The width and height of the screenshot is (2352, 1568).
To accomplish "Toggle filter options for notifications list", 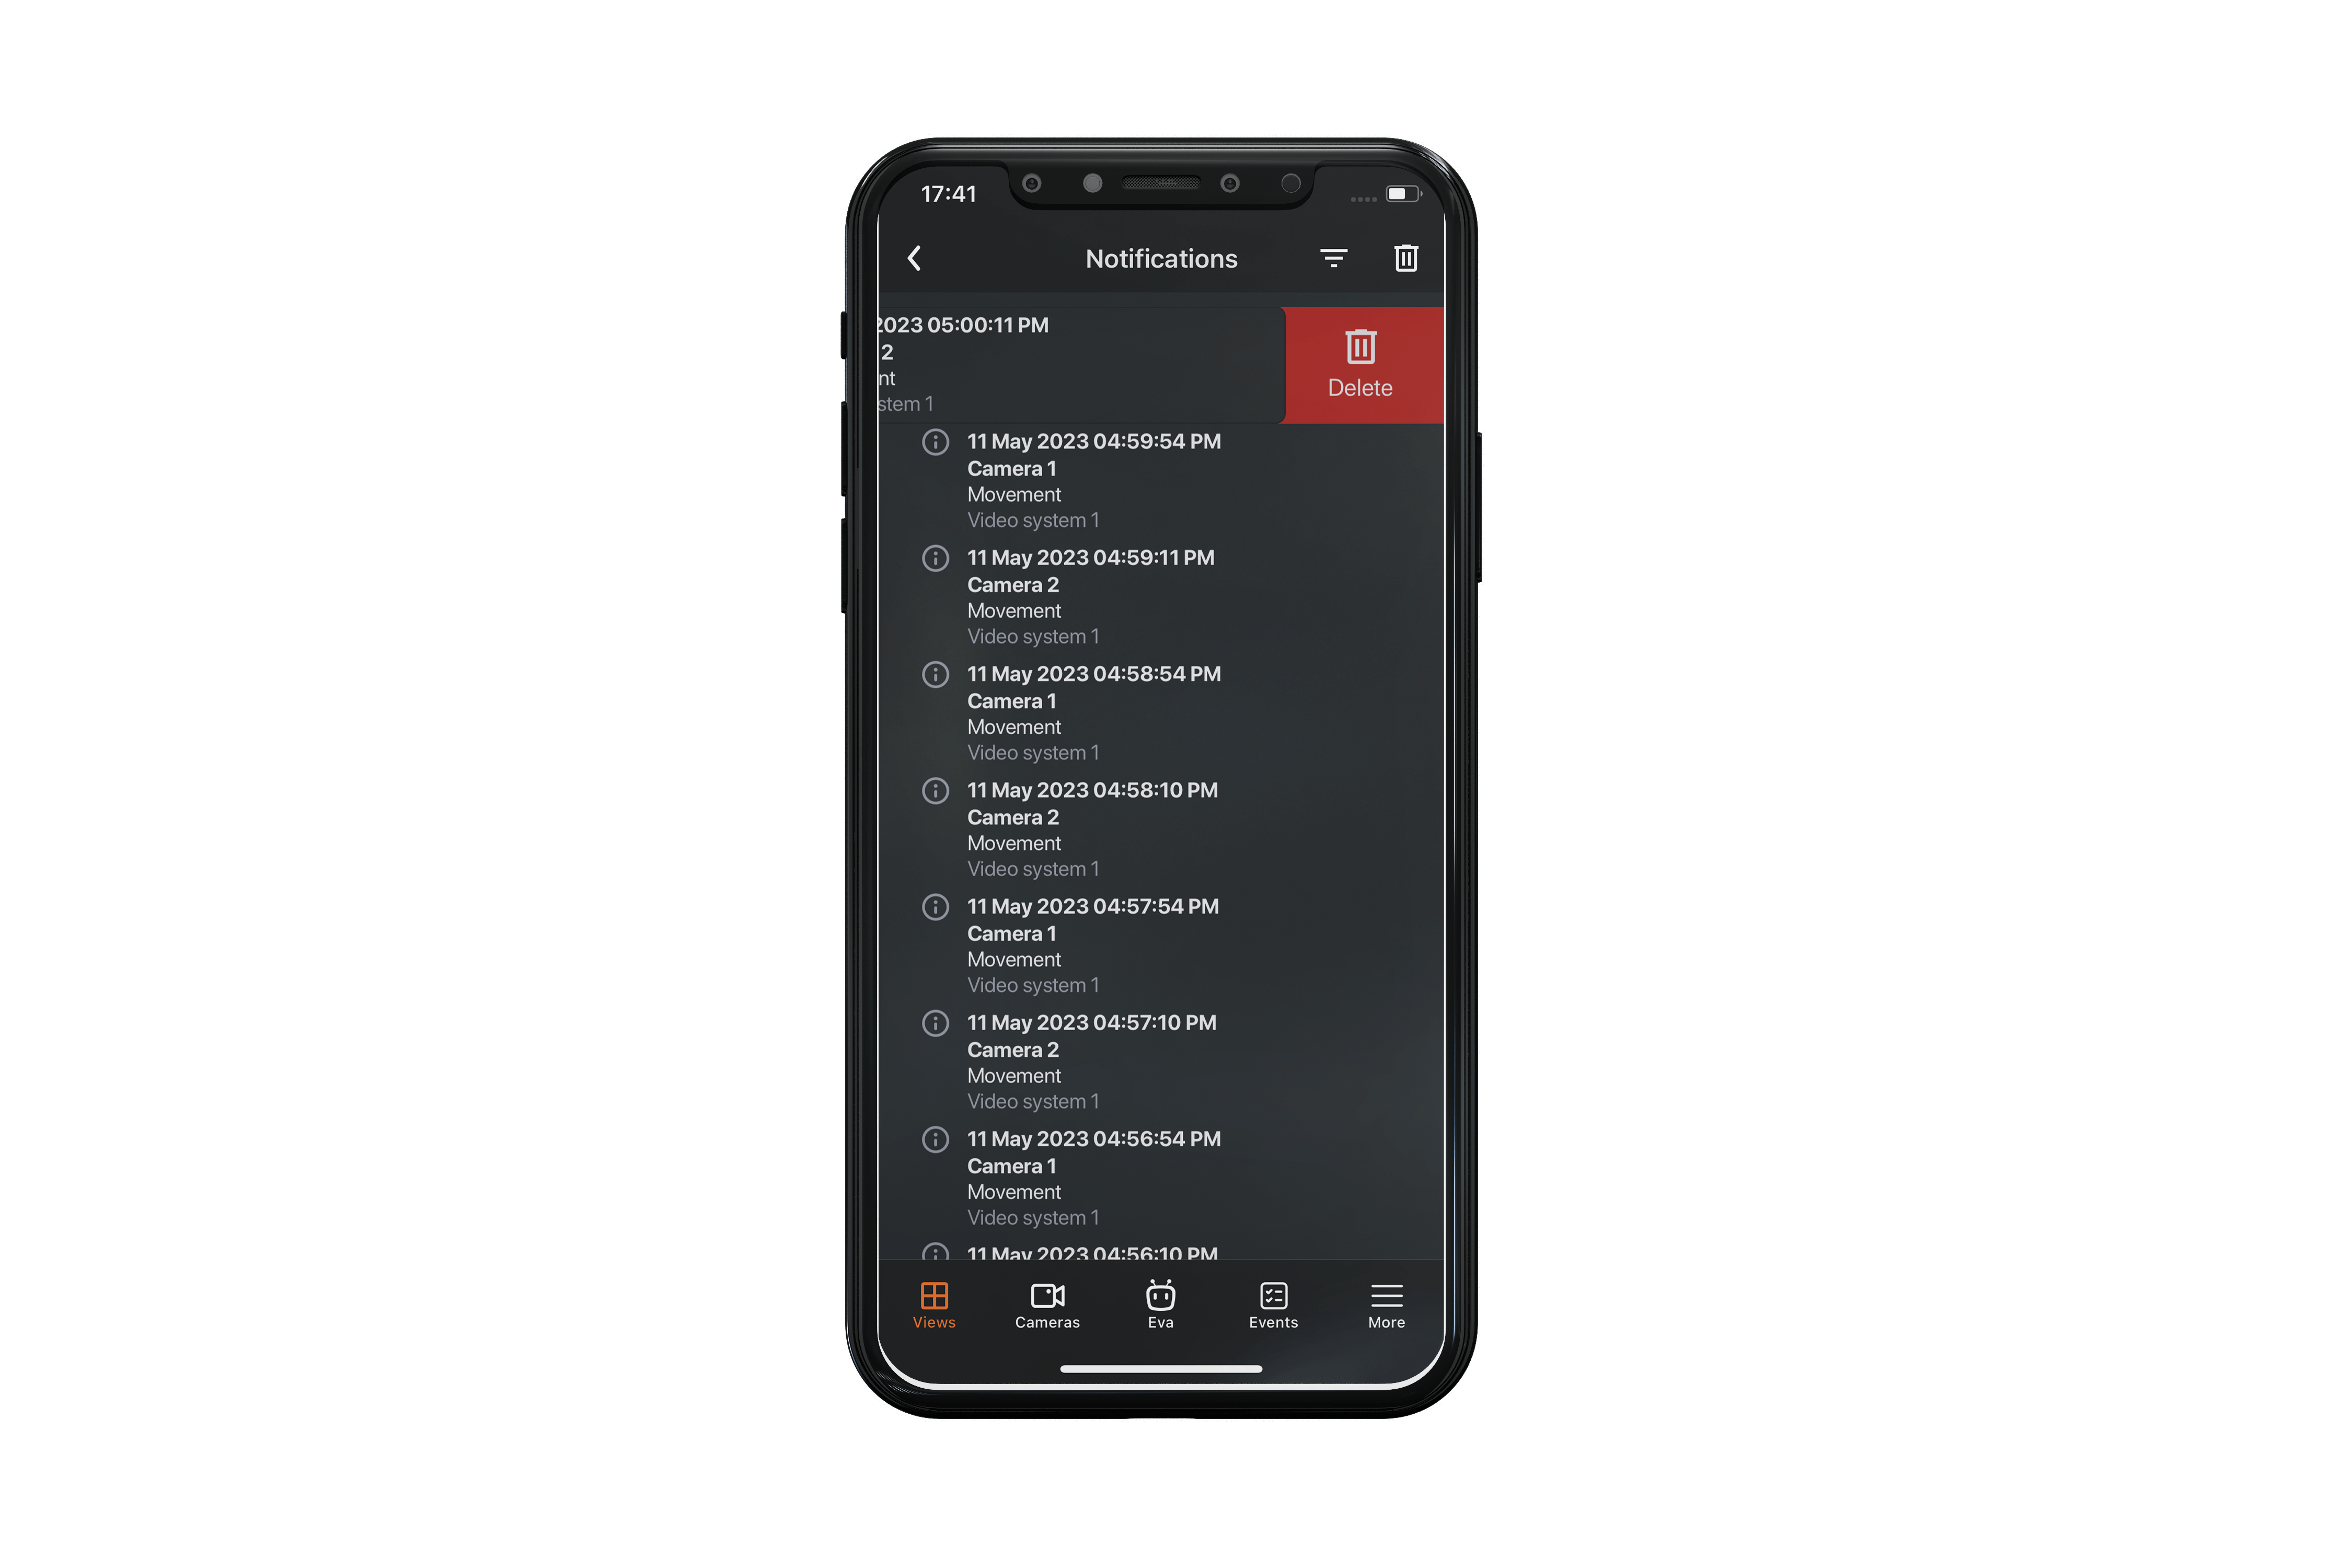I will [x=1333, y=257].
